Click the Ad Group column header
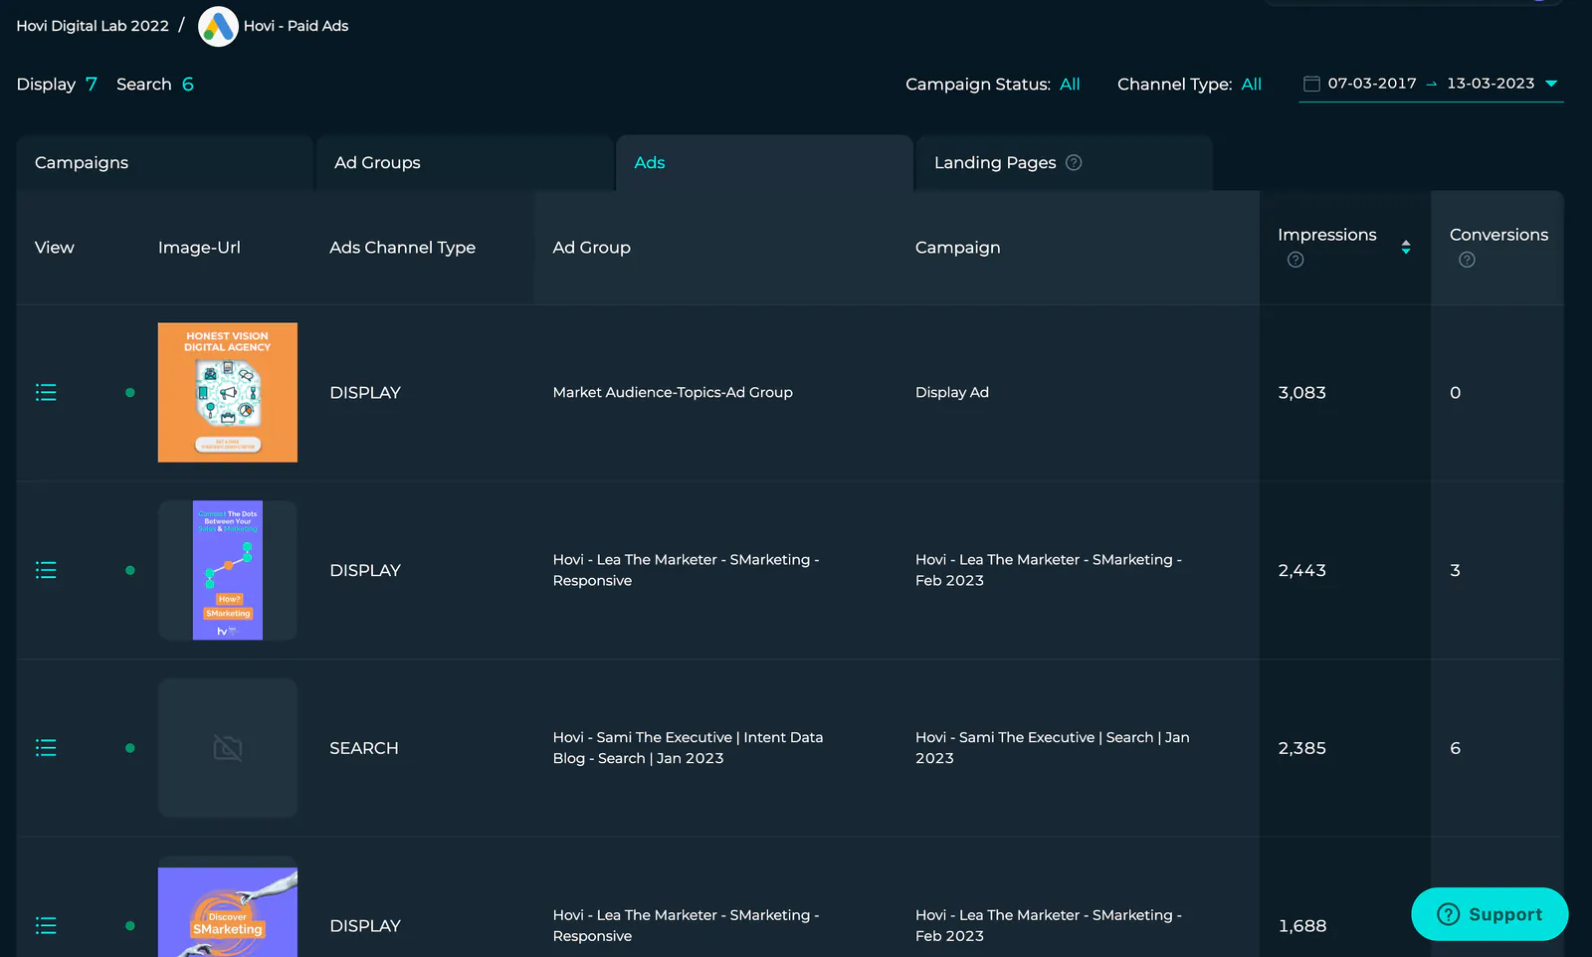The width and height of the screenshot is (1592, 957). (592, 248)
